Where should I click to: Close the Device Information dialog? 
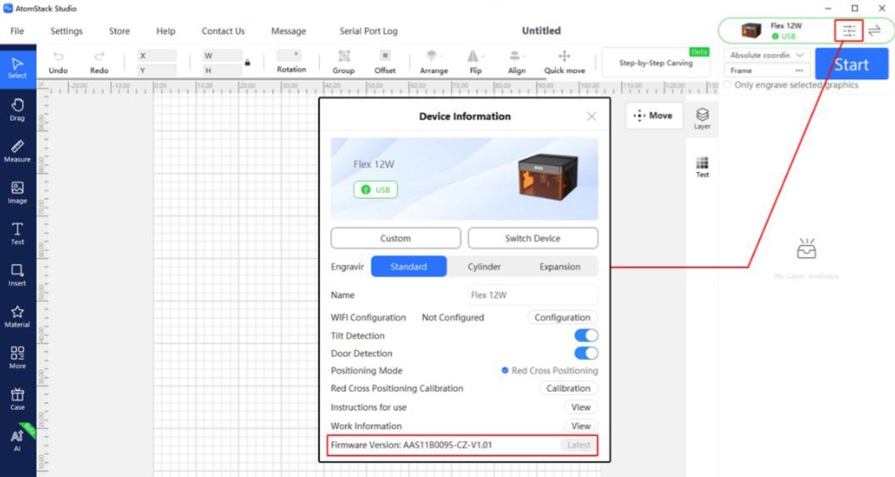point(591,116)
